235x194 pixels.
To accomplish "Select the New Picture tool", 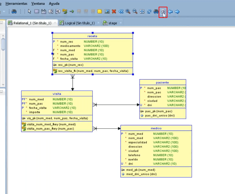I will (107, 12).
